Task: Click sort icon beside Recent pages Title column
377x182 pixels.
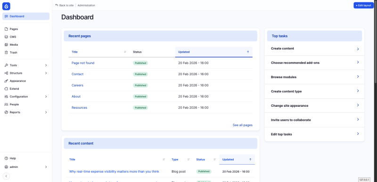Action: [x=125, y=52]
